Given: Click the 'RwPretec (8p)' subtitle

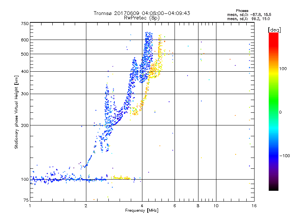Looking at the screenshot, I should pos(142,18).
